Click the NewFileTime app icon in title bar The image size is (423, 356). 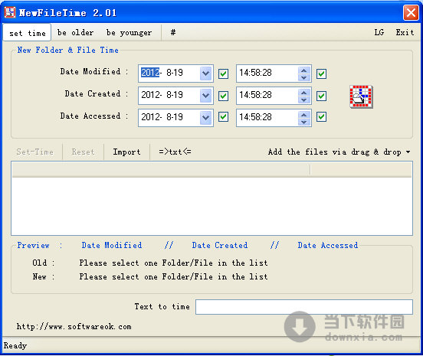click(10, 12)
